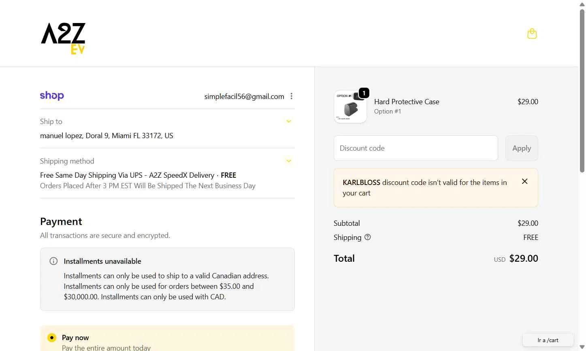Click the Ir a /cart button
The image size is (586, 351).
[x=548, y=340]
